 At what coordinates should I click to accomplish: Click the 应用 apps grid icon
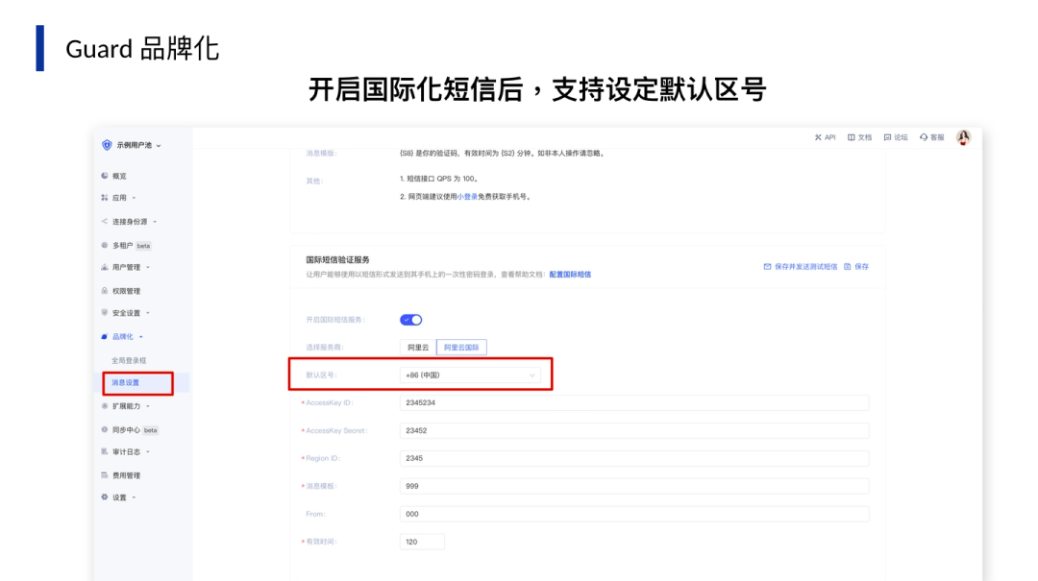click(x=104, y=198)
